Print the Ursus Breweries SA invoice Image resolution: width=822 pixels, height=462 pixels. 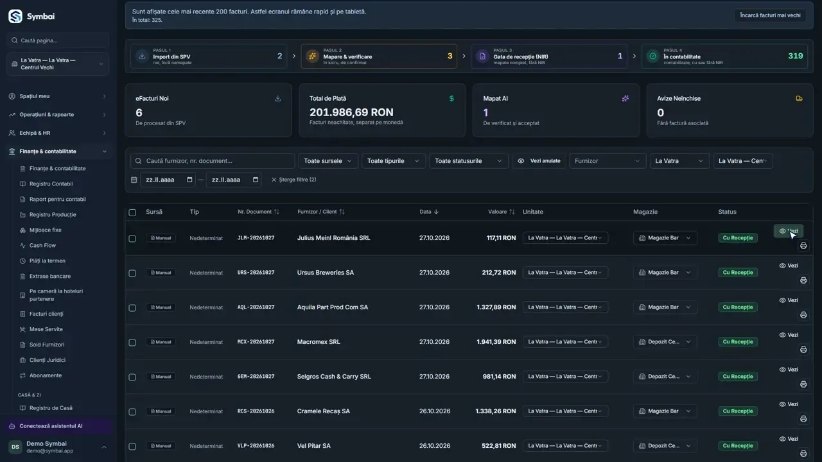(x=803, y=280)
